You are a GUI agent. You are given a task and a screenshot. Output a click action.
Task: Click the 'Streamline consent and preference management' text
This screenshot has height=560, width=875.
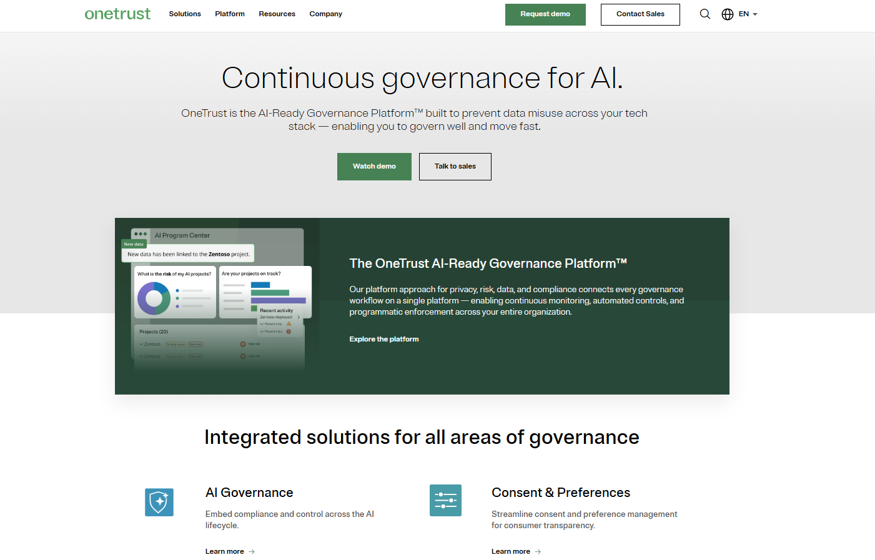pos(585,519)
